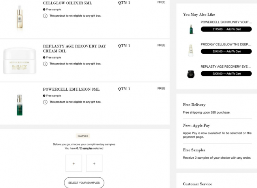Click info icon under Replasty Day Cream
Image resolution: width=257 pixels, height=188 pixels.
coord(45,64)
